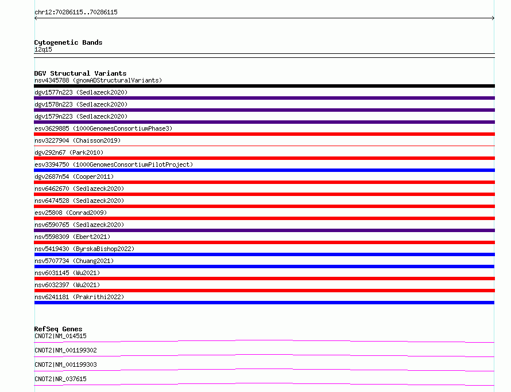Open variant nsv5707734 (Chuang2021)

(x=74, y=261)
